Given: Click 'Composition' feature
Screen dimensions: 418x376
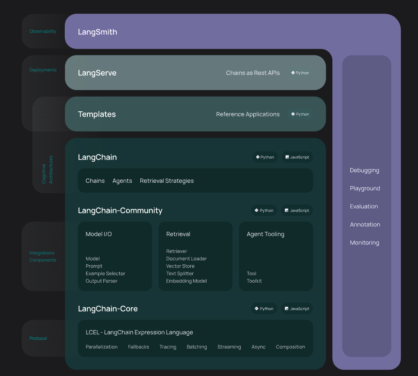Looking at the screenshot, I should (290, 347).
